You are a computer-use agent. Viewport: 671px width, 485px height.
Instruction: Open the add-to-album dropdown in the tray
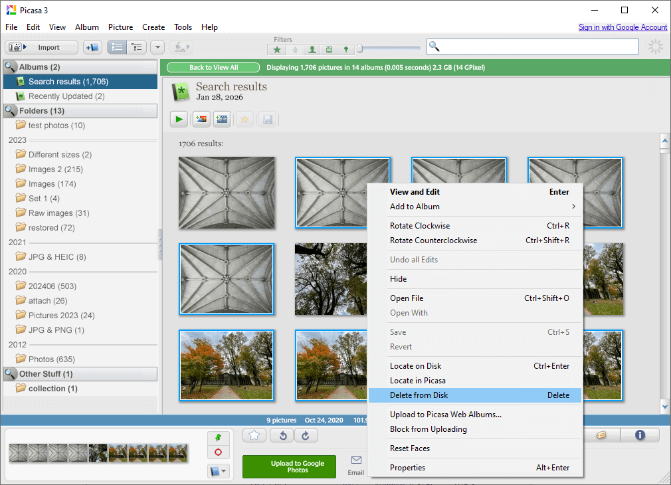tap(218, 471)
